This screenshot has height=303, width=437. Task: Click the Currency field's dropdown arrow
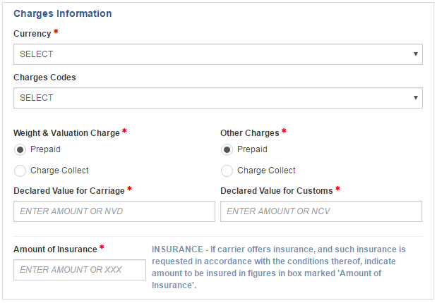point(415,54)
